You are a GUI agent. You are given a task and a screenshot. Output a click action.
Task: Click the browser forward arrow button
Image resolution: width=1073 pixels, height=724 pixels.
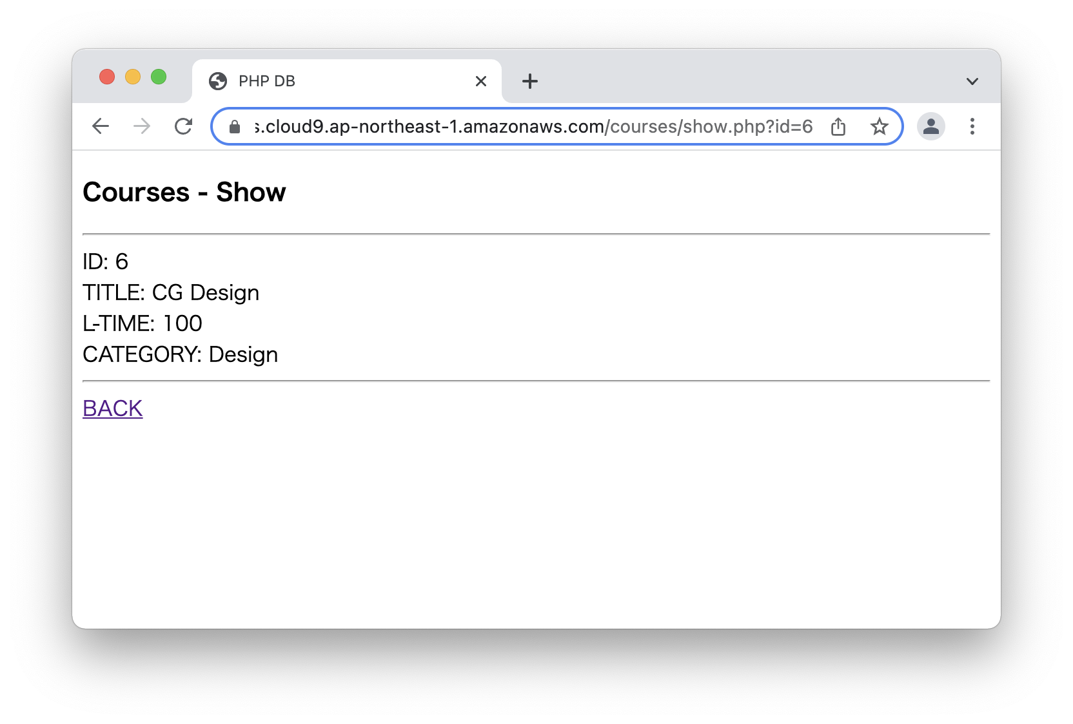142,126
